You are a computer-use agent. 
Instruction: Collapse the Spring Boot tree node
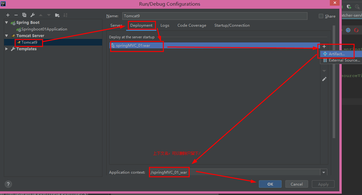point(7,23)
